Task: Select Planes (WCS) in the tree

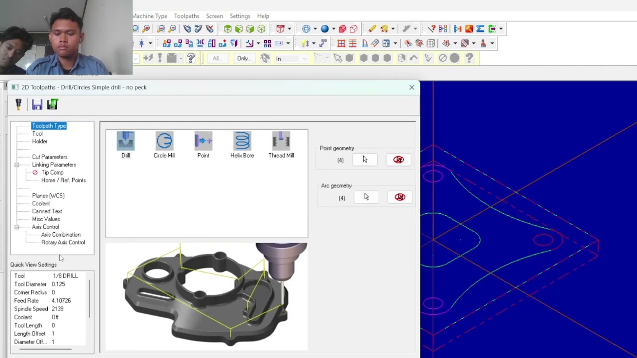Action: pos(48,196)
